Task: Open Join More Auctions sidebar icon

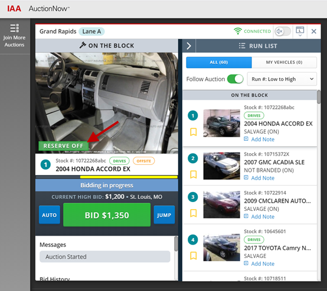Action: [14, 28]
